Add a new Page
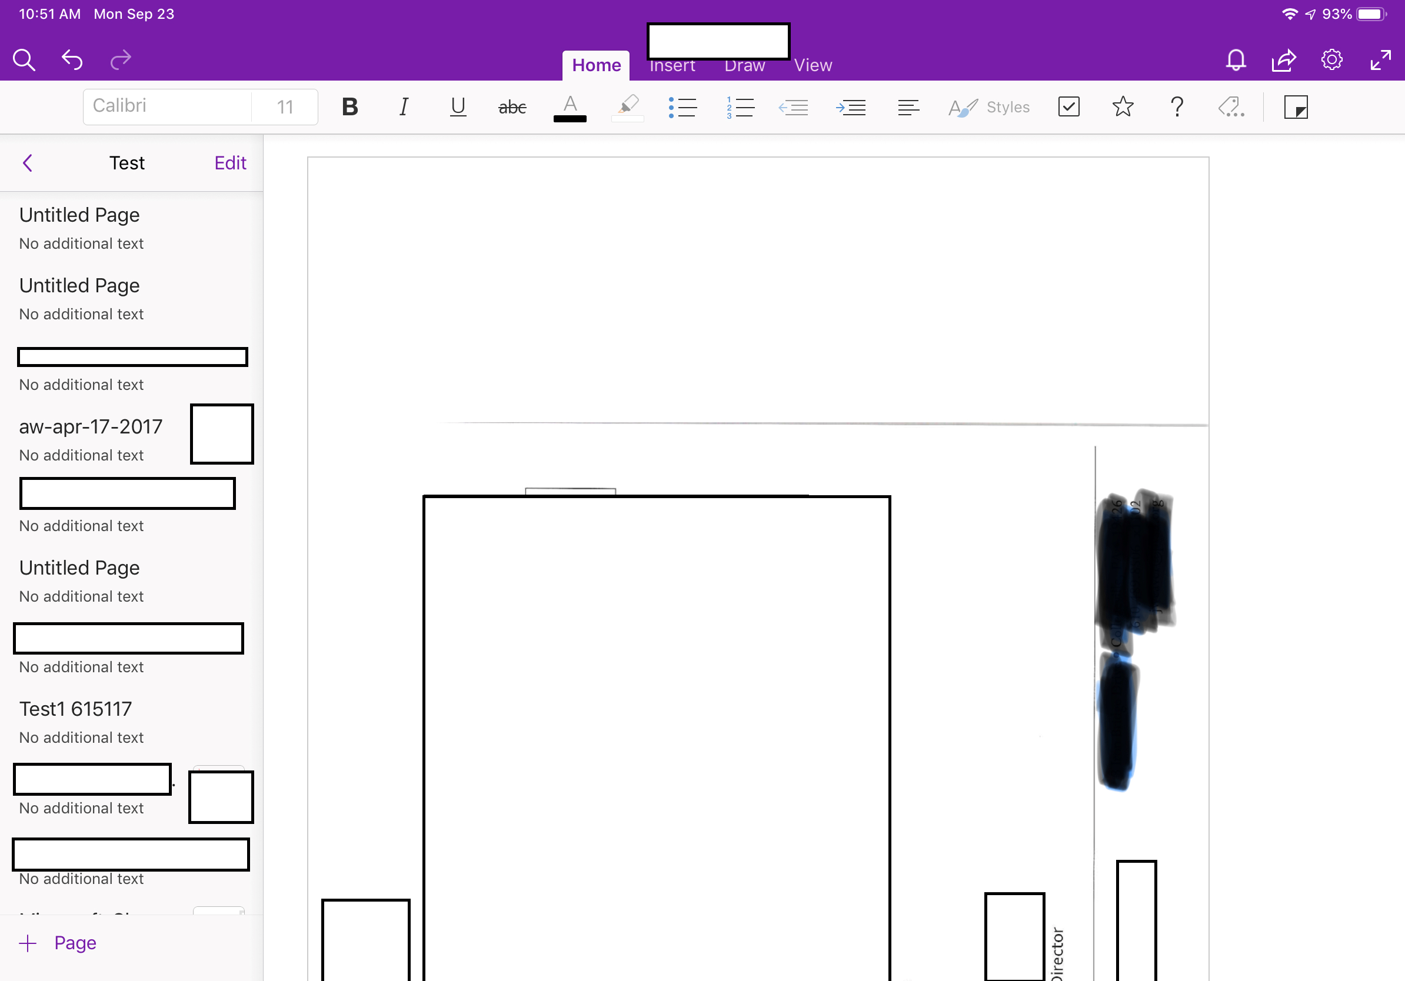Screen dimensions: 1405x981 tap(58, 942)
